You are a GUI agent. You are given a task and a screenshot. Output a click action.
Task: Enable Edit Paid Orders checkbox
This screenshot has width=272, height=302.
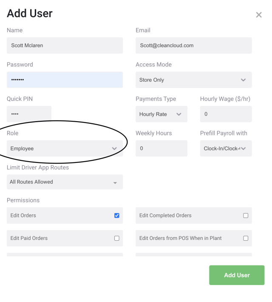pyautogui.click(x=116, y=238)
